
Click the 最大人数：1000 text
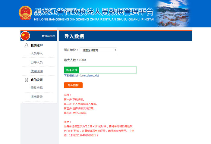pyautogui.click(x=75, y=60)
